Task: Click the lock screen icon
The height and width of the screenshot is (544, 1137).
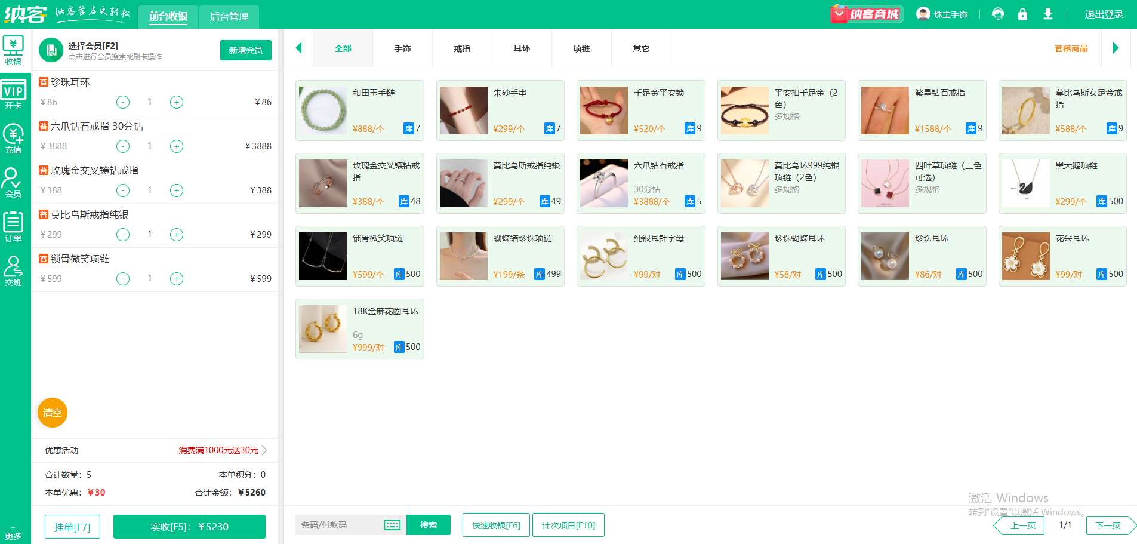Action: pyautogui.click(x=1022, y=14)
